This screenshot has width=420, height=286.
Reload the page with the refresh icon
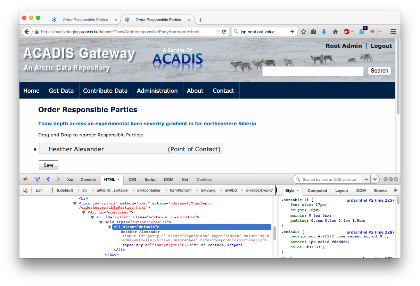pyautogui.click(x=224, y=32)
